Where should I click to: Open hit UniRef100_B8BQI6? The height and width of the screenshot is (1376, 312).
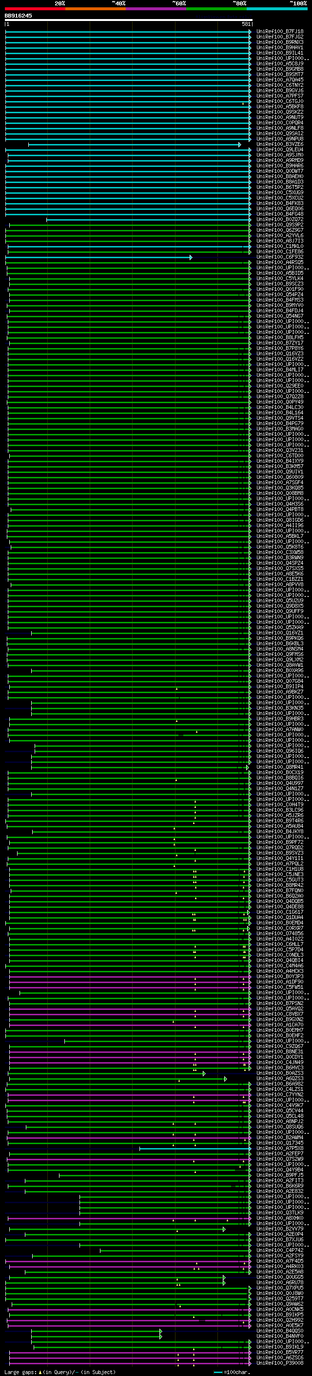pos(279,778)
